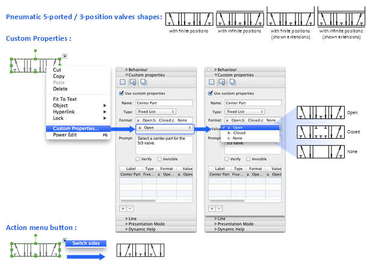Click the minus button in left panel
The width and height of the screenshot is (385, 266).
click(130, 208)
